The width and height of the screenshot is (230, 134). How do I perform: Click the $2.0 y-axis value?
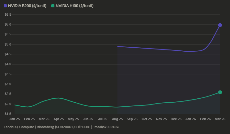[x=8, y=104]
